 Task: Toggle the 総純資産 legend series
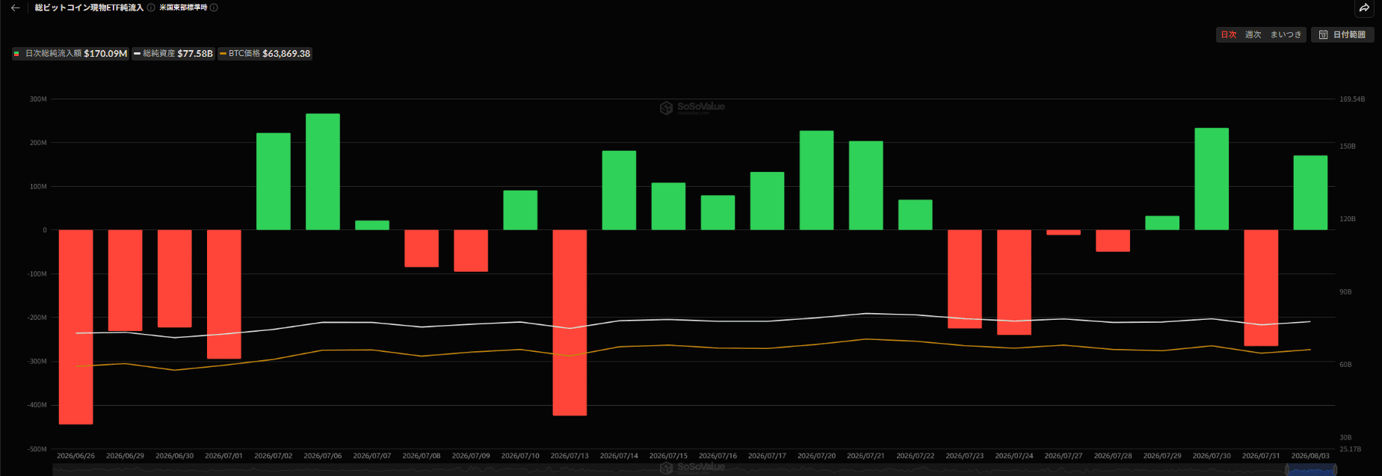[173, 54]
